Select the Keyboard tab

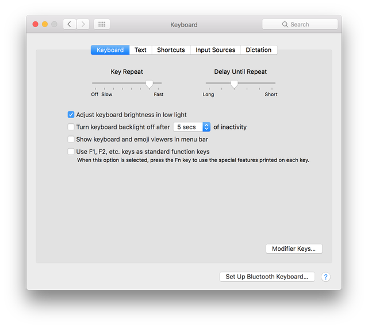tap(110, 50)
